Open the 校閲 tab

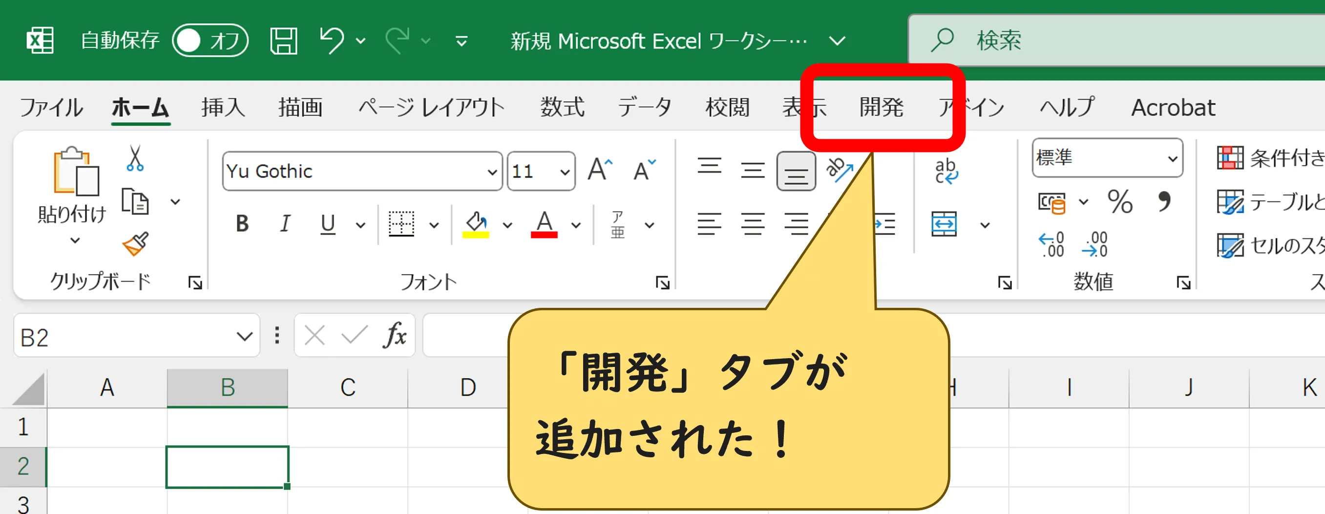727,107
